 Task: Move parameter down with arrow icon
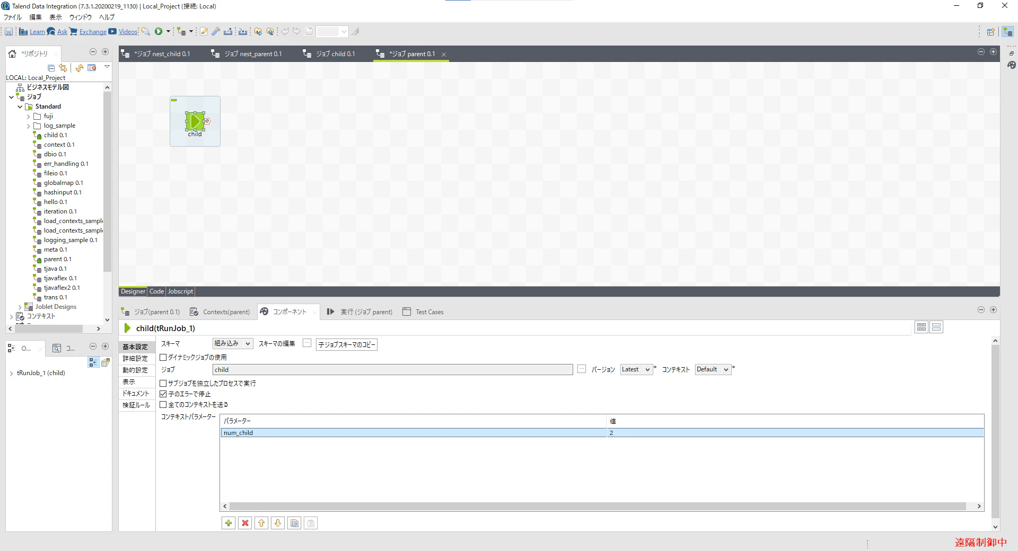tap(278, 523)
